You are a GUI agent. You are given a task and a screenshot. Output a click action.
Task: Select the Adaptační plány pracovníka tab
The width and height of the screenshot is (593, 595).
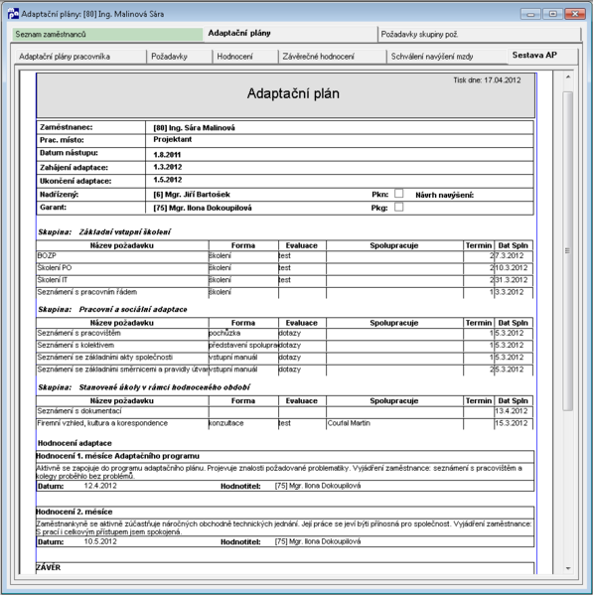tap(79, 57)
